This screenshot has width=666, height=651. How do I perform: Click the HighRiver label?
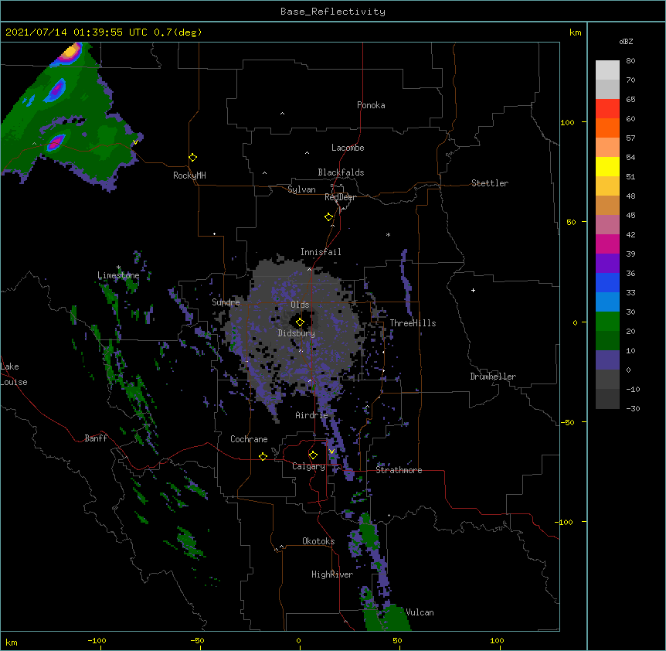pos(331,574)
